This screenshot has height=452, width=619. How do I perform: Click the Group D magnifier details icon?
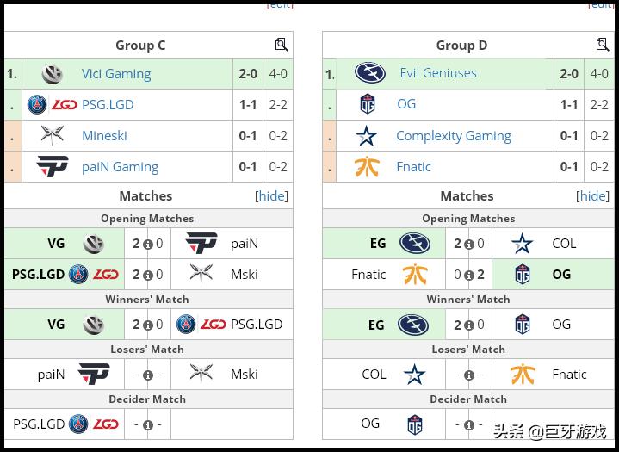[603, 45]
